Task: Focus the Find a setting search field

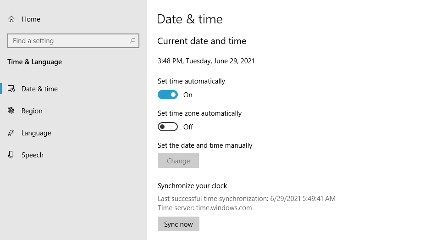Action: [69, 41]
